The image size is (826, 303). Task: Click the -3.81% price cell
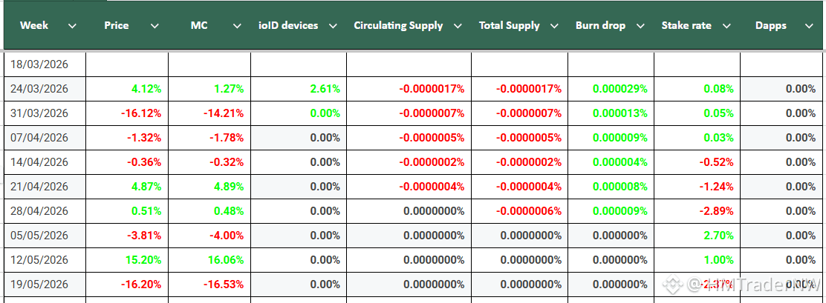click(126, 236)
